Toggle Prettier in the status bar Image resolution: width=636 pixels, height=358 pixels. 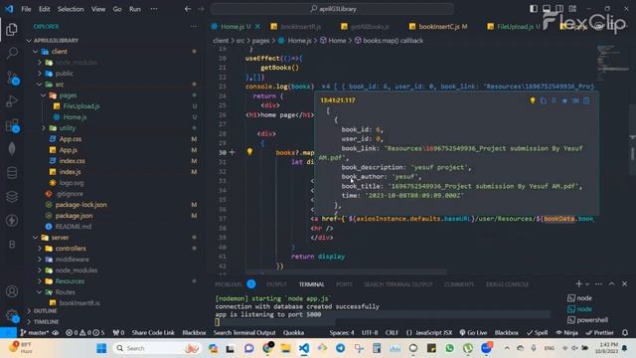(x=599, y=332)
